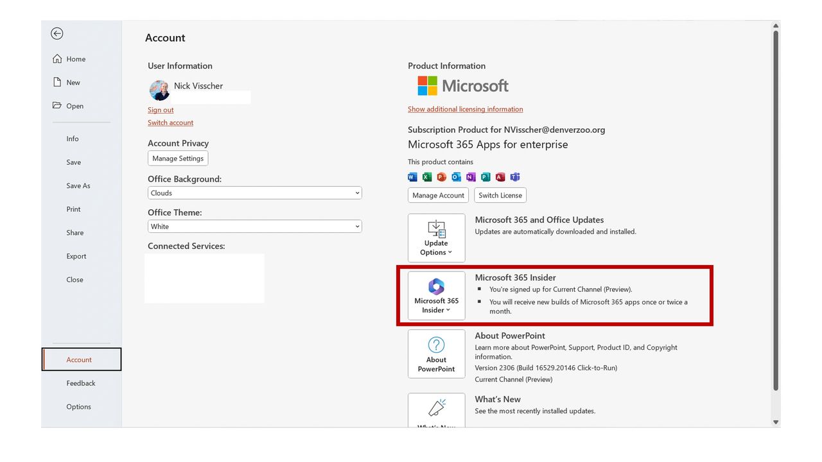Select Info in the sidebar

pos(73,139)
